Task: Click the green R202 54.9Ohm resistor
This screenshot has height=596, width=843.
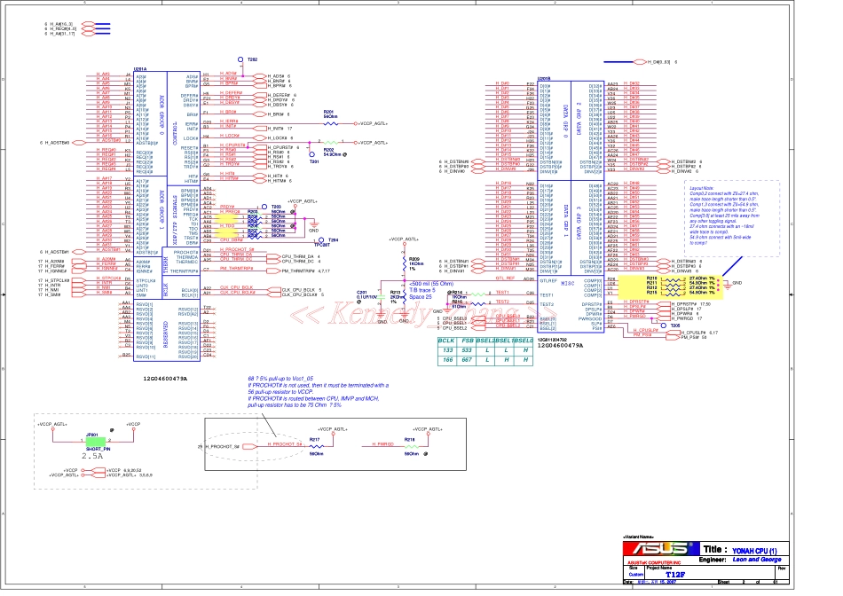Action: point(329,142)
